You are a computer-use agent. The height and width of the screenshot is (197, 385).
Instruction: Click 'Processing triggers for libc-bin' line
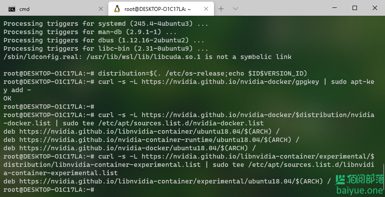106,48
